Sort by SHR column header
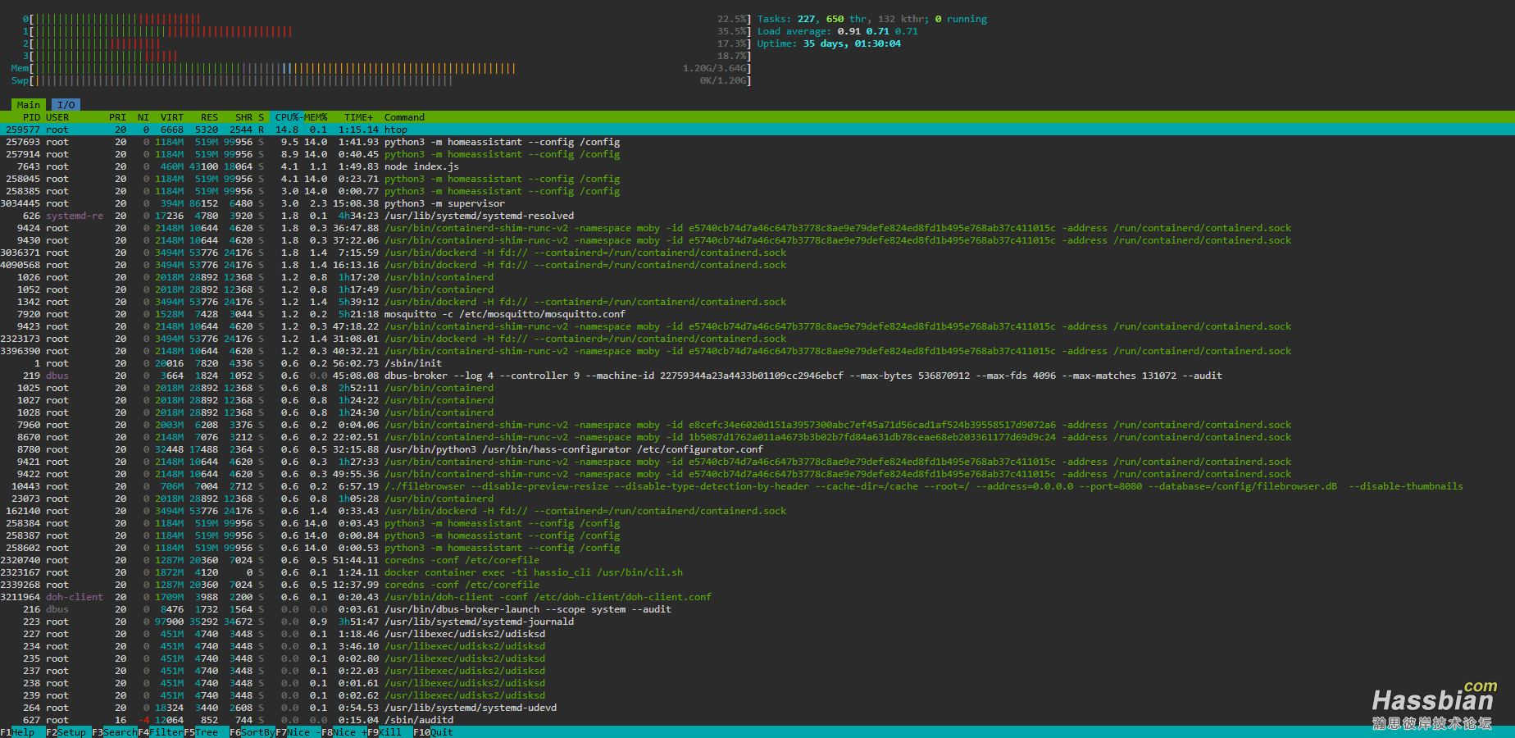Viewport: 1515px width, 738px height. pos(243,117)
